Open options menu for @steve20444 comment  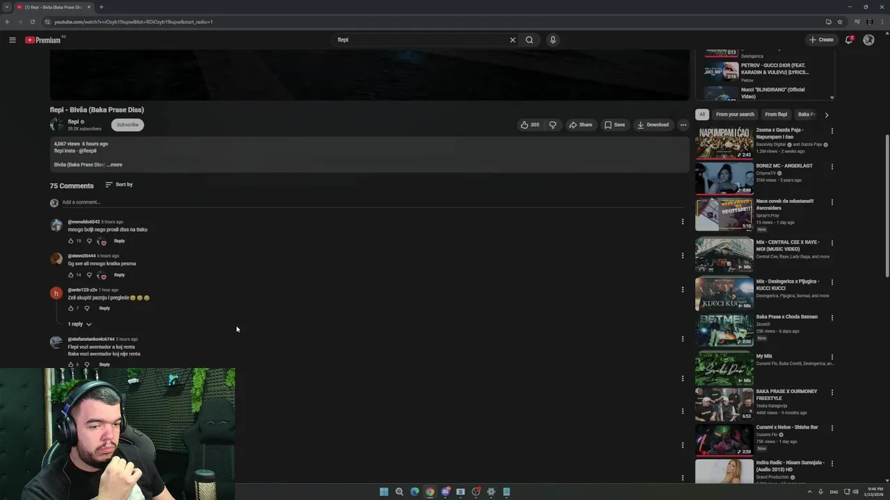[682, 256]
